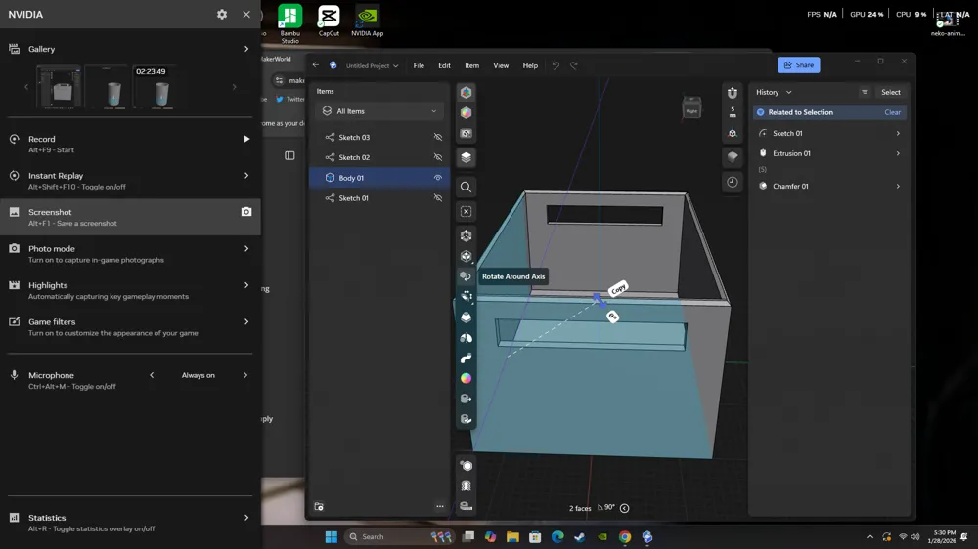
Task: Open NVIDIA overlay settings gear
Action: [222, 14]
